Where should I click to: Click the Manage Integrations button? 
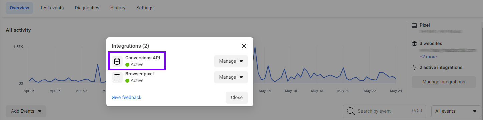click(444, 82)
